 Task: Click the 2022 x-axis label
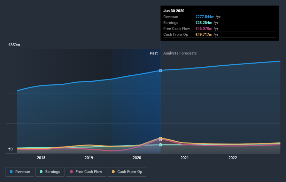pos(233,158)
